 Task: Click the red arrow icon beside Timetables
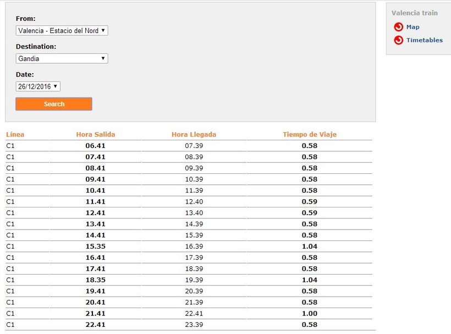pyautogui.click(x=398, y=40)
